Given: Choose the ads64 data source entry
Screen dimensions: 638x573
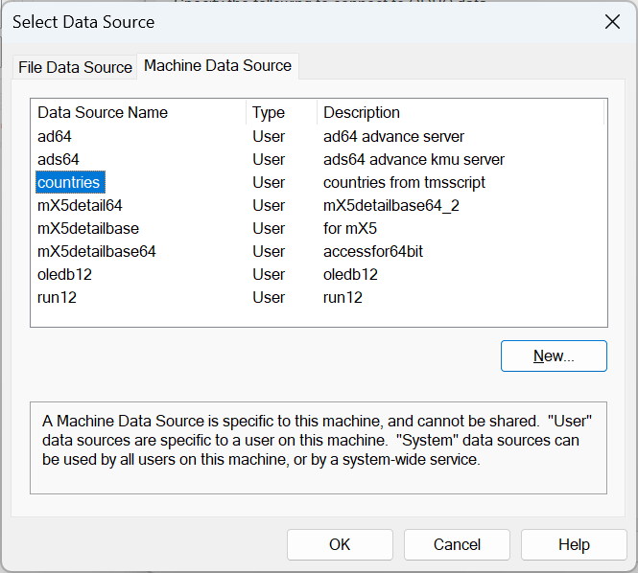Looking at the screenshot, I should 59,159.
